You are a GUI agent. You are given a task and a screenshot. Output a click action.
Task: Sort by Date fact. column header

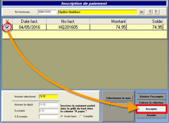pyautogui.click(x=29, y=21)
